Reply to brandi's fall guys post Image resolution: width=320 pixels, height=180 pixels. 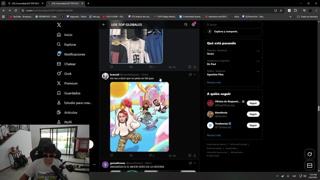(111, 155)
